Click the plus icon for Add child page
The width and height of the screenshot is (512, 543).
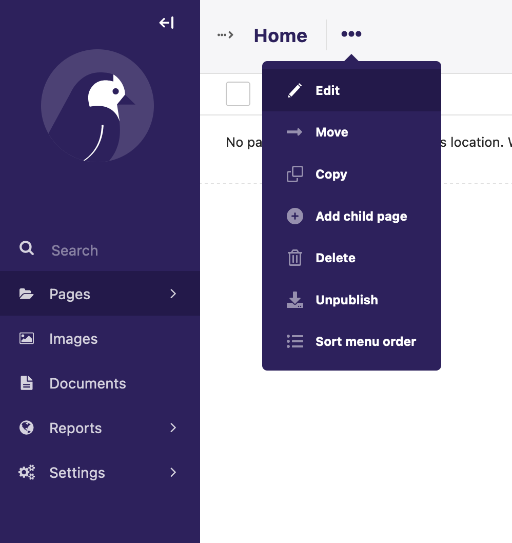[x=295, y=216]
